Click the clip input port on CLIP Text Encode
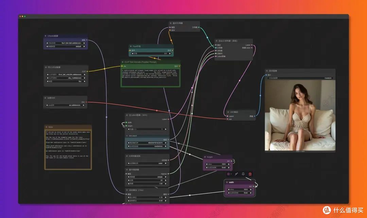Image resolution: width=367 pixels, height=218 pixels. pyautogui.click(x=122, y=66)
